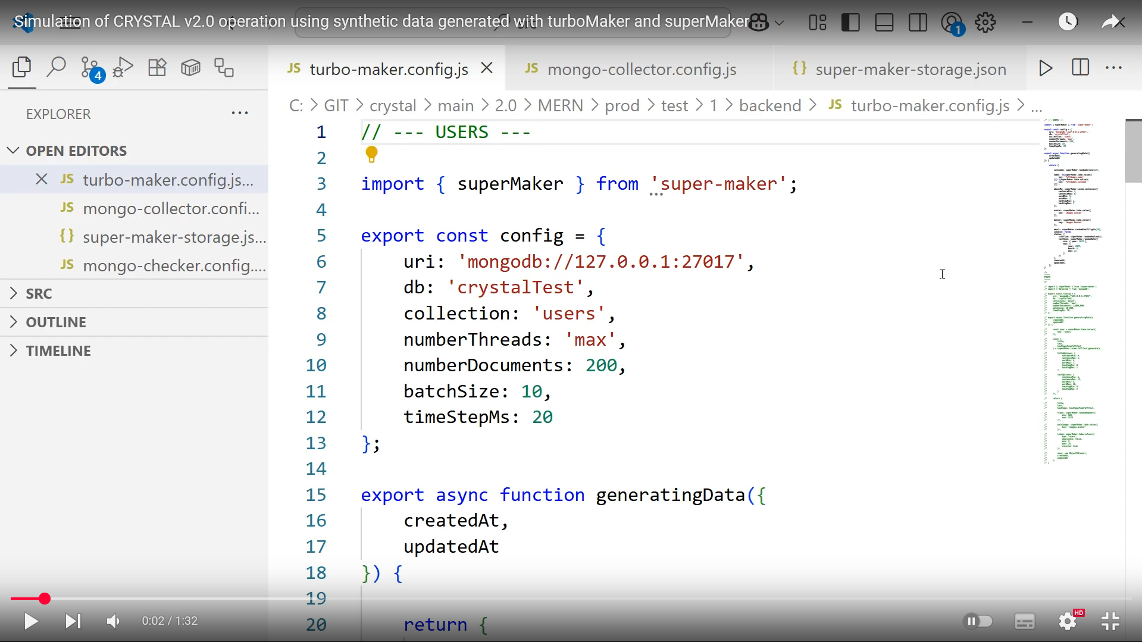Open the Search view icon
Image resolution: width=1142 pixels, height=642 pixels.
click(56, 67)
